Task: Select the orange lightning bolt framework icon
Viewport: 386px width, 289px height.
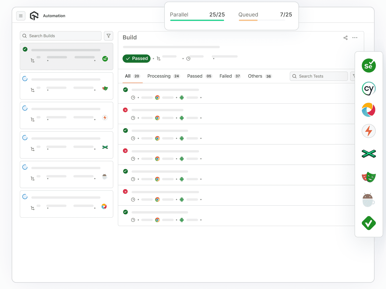Action: pos(369,131)
